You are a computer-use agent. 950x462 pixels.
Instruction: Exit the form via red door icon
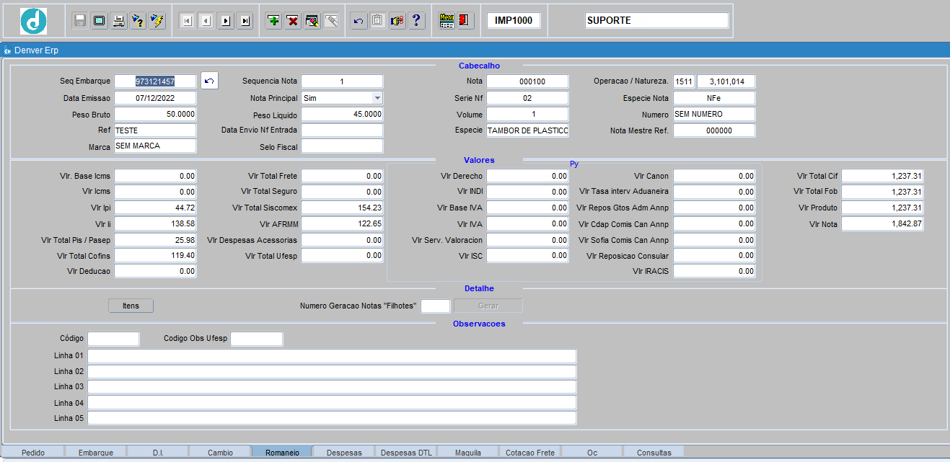click(x=465, y=21)
